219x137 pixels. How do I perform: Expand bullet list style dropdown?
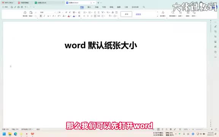coord(87,13)
